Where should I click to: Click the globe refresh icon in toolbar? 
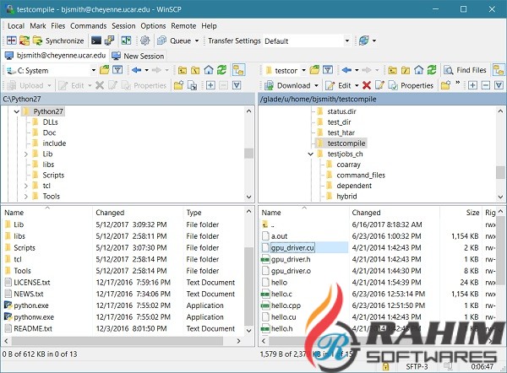click(x=363, y=41)
